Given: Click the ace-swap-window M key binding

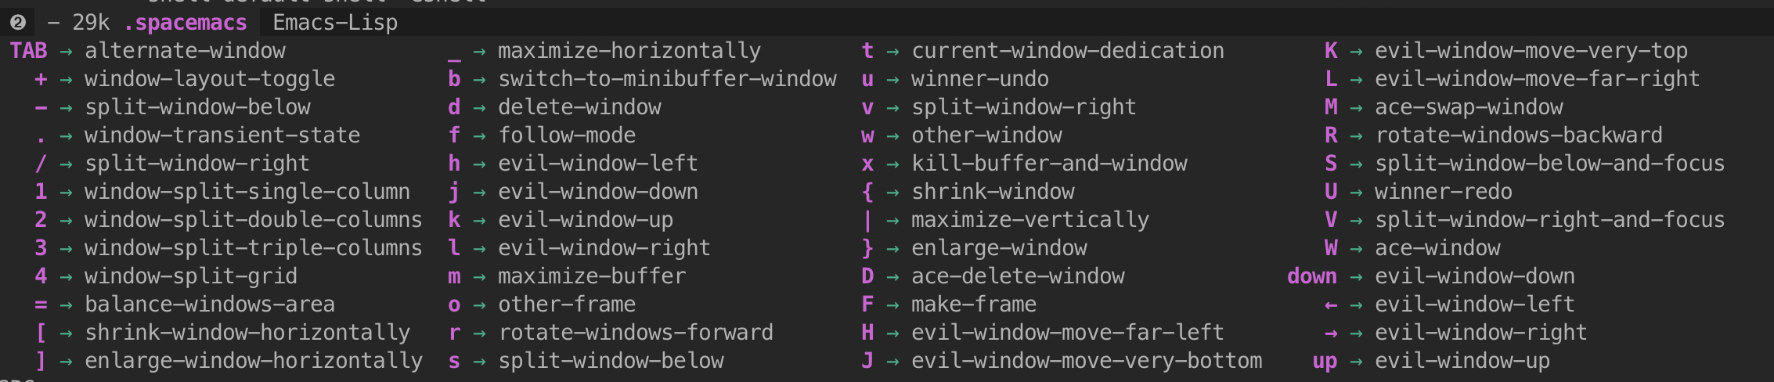Looking at the screenshot, I should coord(1444,107).
